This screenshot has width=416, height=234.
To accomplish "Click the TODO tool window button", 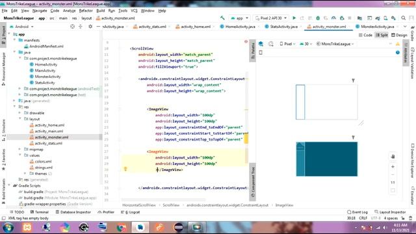I will pyautogui.click(x=17, y=212).
